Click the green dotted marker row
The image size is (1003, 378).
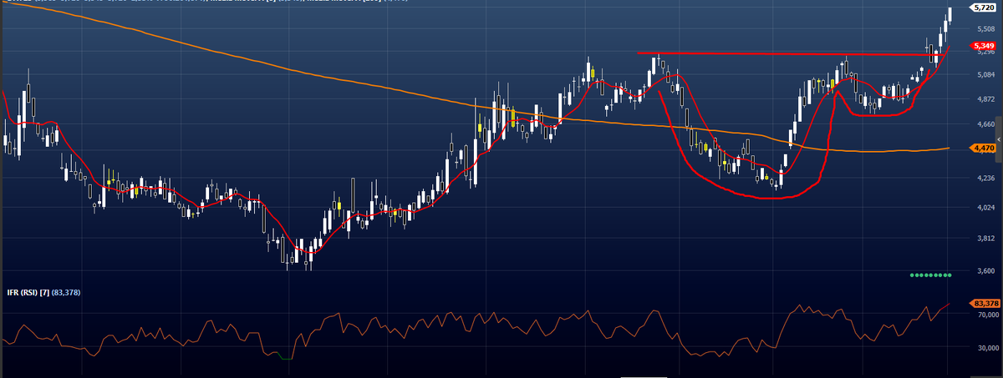pyautogui.click(x=929, y=275)
